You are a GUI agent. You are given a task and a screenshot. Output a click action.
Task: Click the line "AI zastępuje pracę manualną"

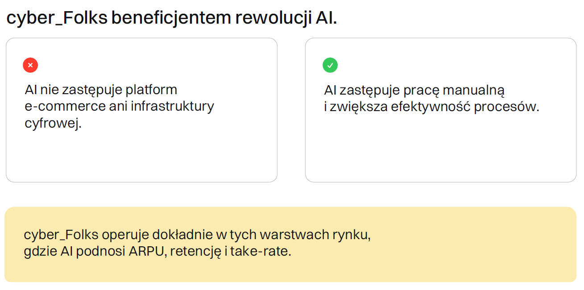point(414,90)
